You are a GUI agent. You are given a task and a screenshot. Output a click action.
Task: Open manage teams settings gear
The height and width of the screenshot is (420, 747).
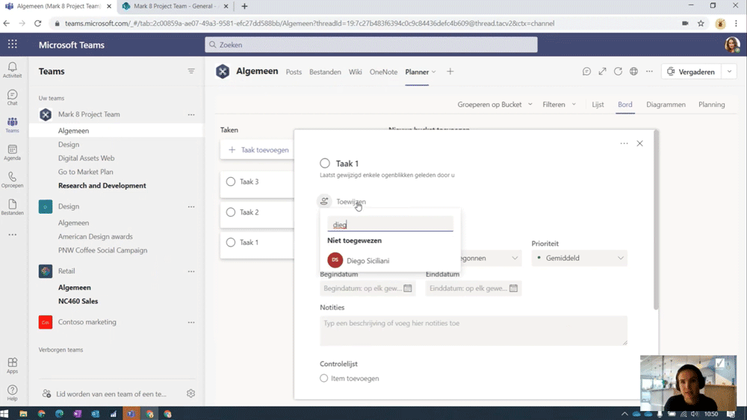point(191,393)
